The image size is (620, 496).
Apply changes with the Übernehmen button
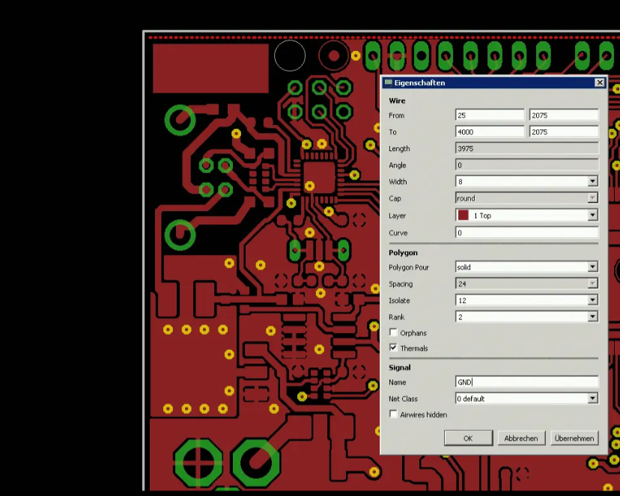(x=574, y=438)
